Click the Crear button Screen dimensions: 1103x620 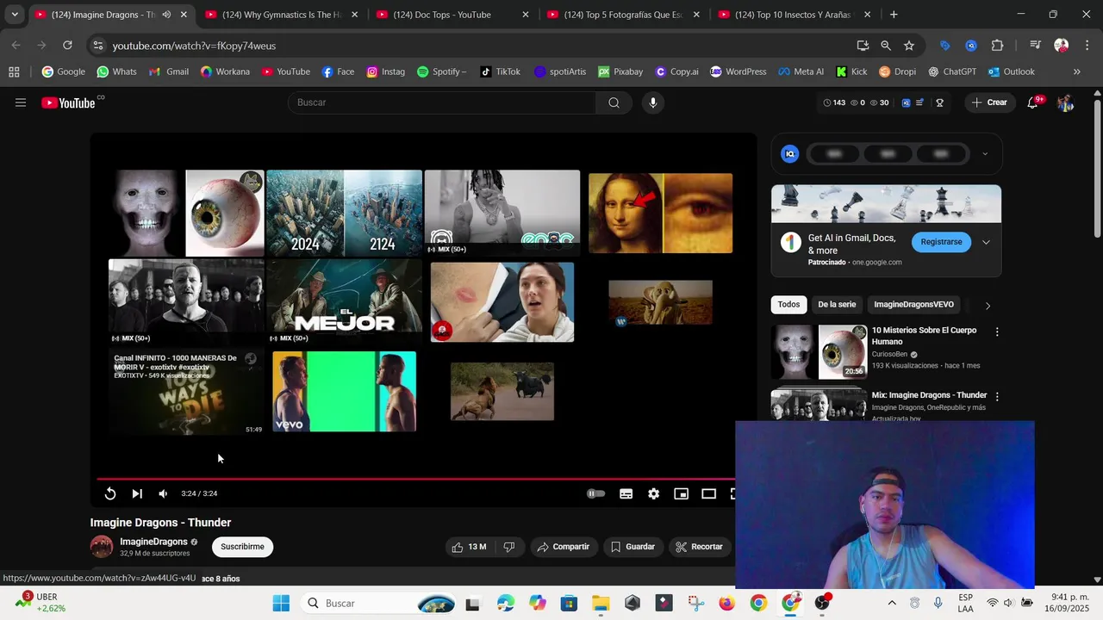pos(988,102)
